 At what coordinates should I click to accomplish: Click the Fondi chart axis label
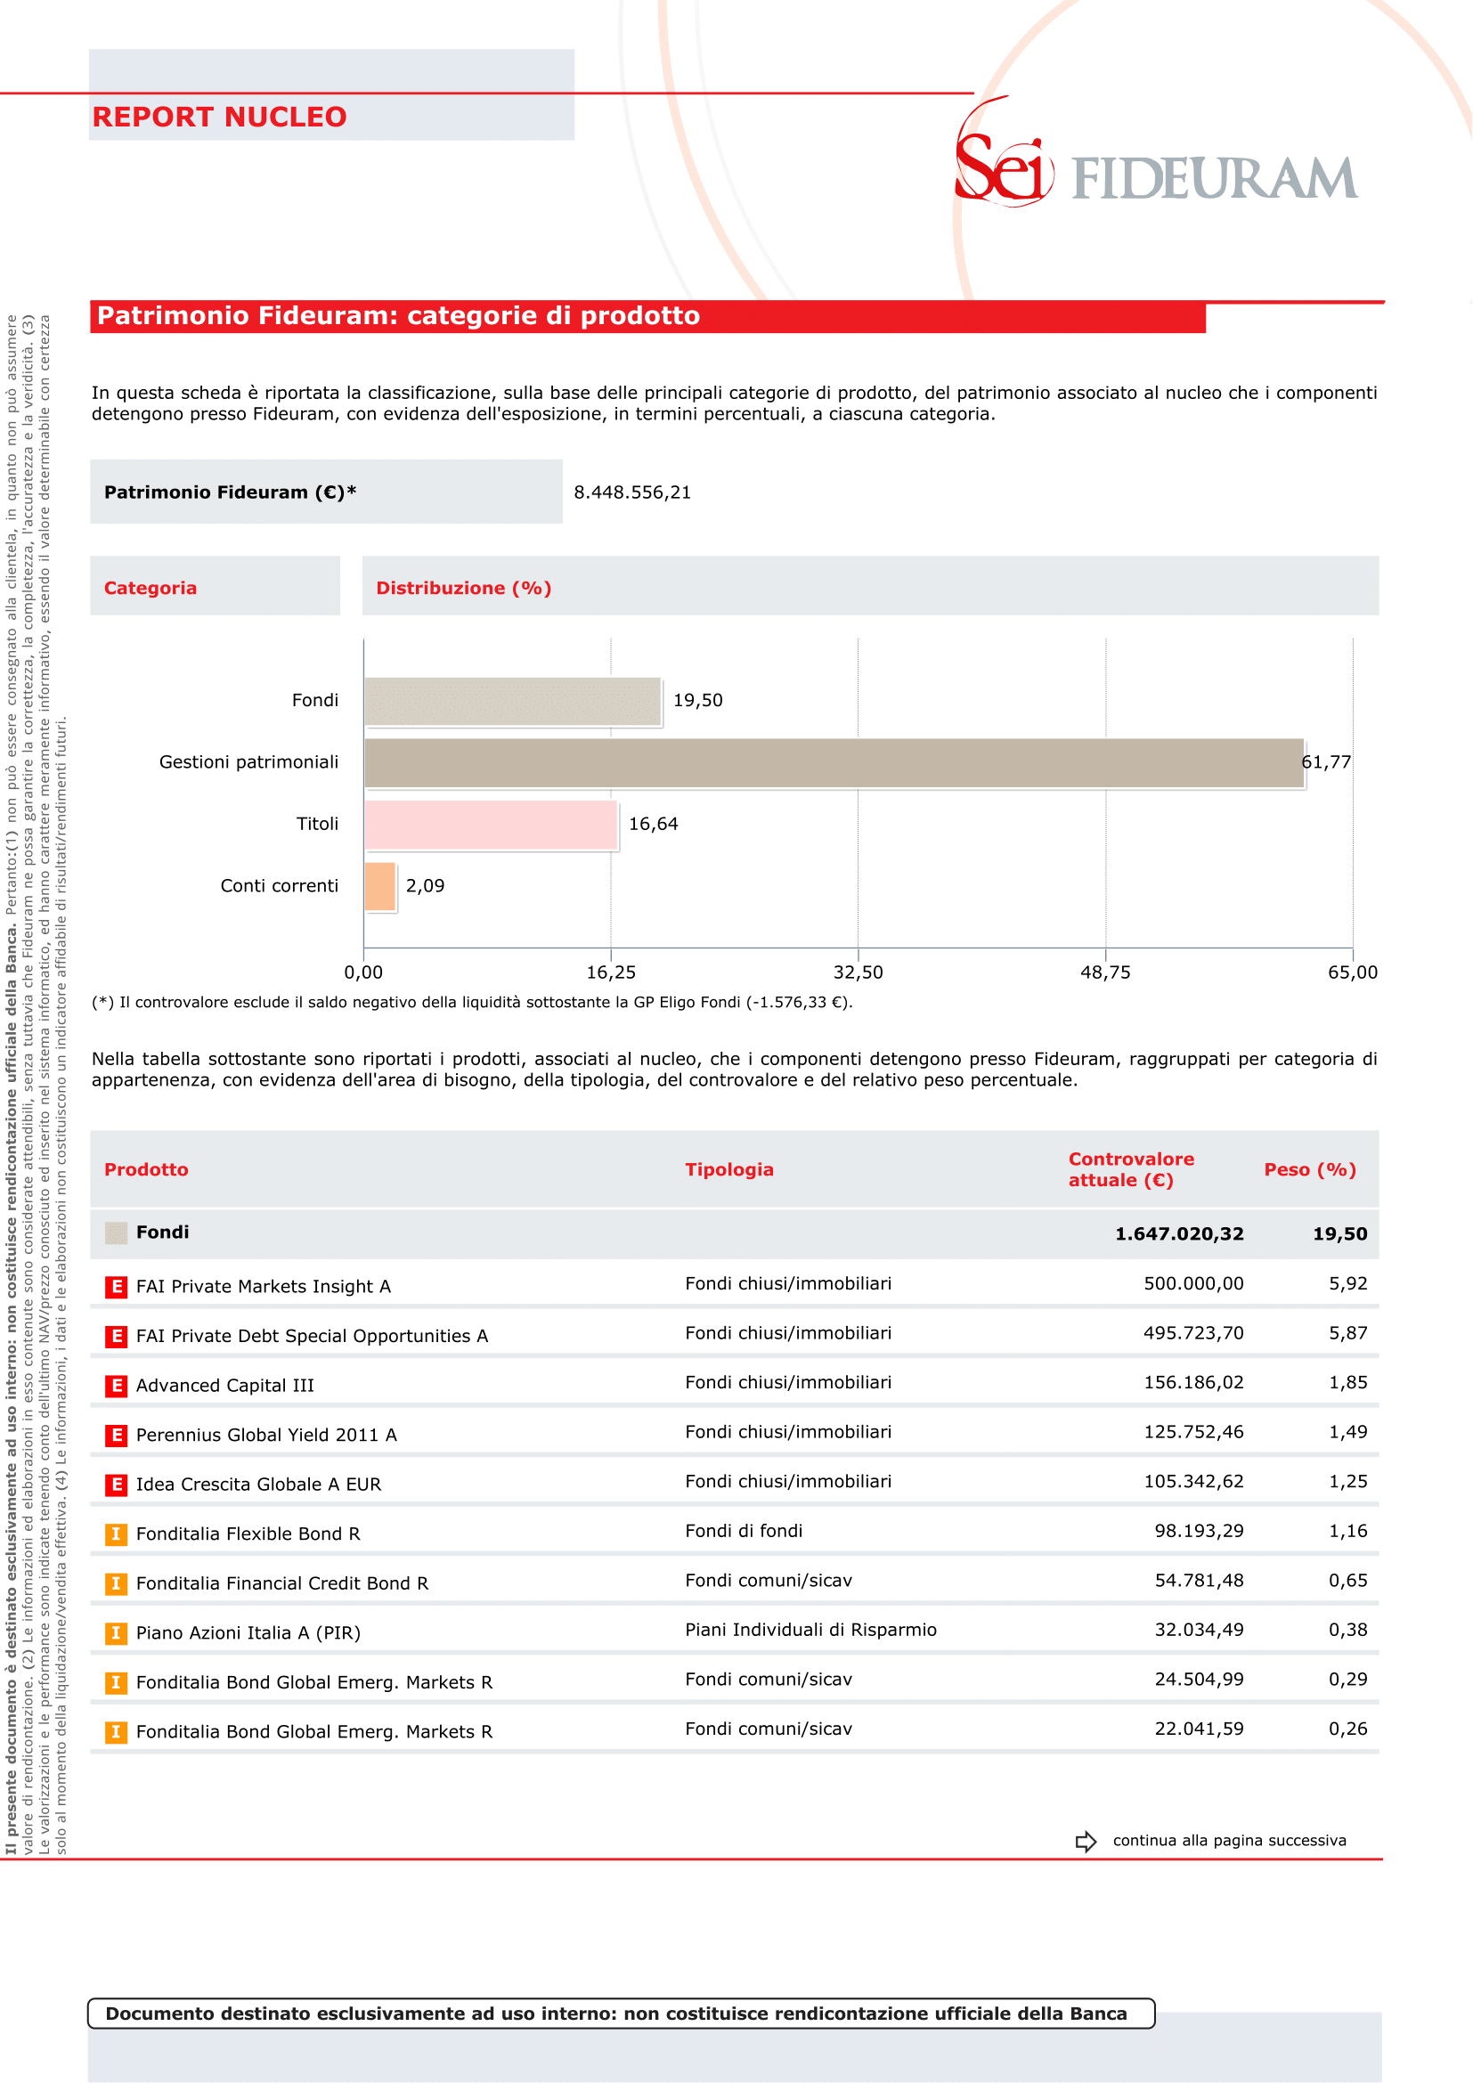click(314, 700)
